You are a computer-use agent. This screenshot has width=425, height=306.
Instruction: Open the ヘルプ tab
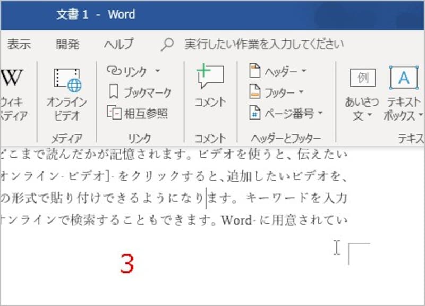point(118,44)
